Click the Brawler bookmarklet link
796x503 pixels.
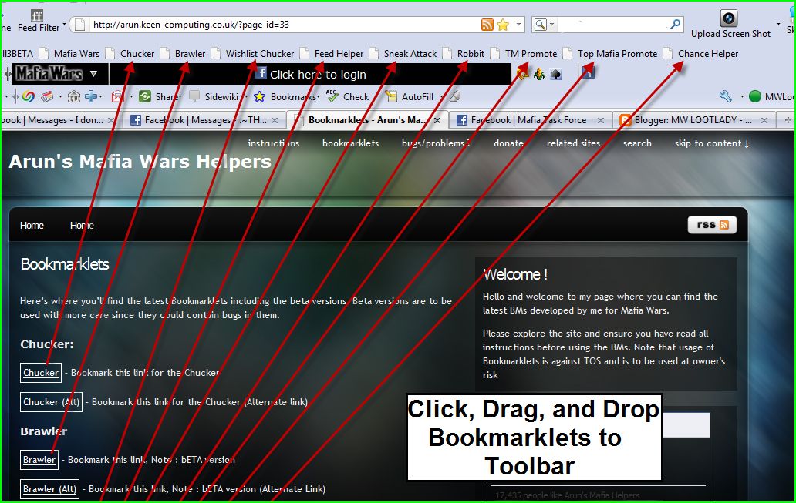pyautogui.click(x=39, y=460)
